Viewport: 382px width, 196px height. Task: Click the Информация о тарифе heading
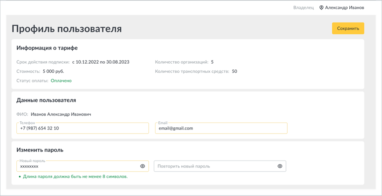click(x=47, y=48)
